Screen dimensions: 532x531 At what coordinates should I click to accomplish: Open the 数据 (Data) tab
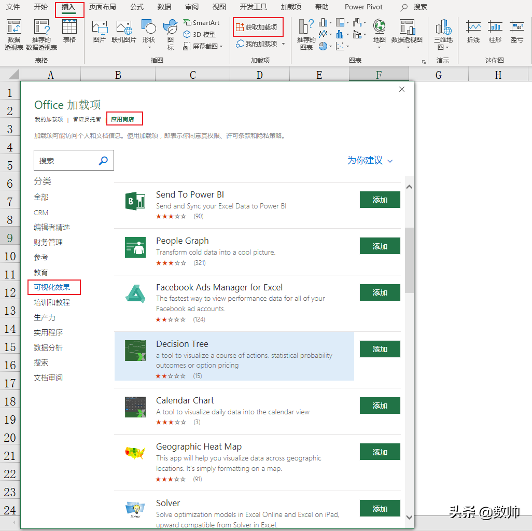tap(164, 7)
